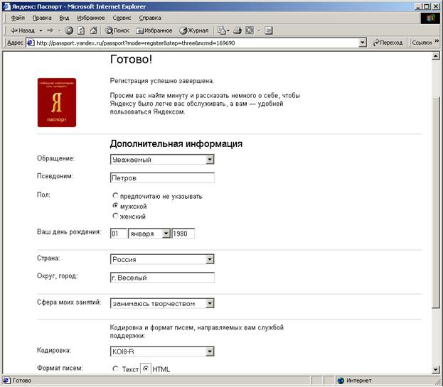Select the 'женский' gender radio button
Screen dimensions: 443x387
[115, 216]
